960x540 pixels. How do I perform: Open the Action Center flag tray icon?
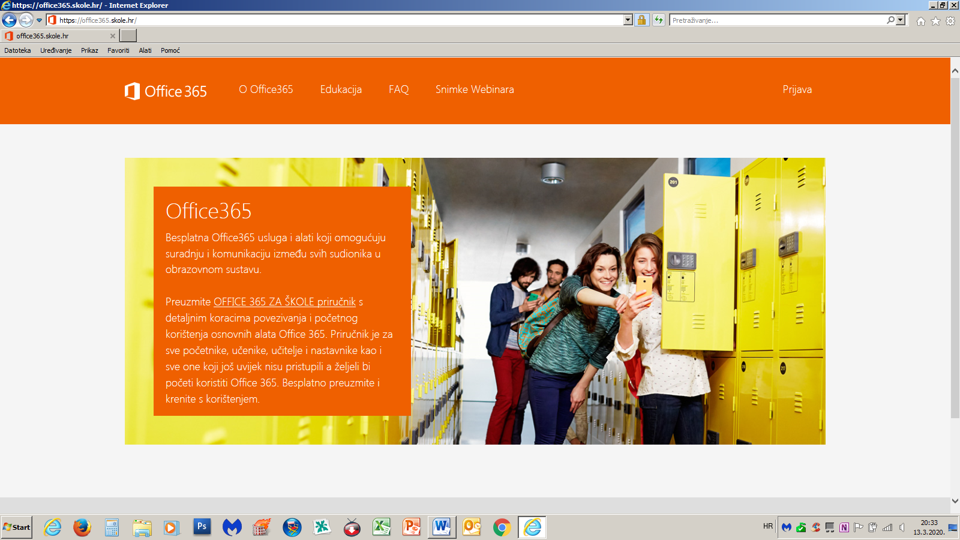(x=859, y=527)
